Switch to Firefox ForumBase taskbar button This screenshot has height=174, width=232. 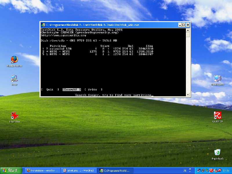coord(42,171)
